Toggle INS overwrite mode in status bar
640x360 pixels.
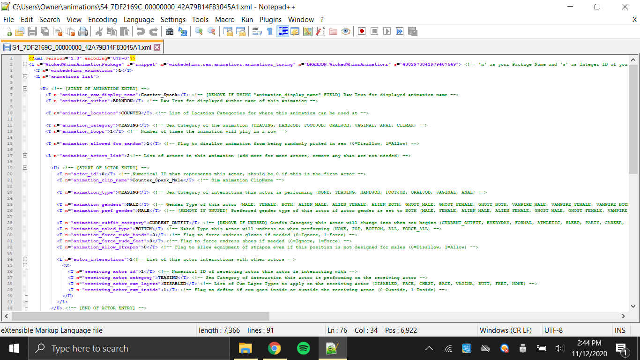click(620, 330)
